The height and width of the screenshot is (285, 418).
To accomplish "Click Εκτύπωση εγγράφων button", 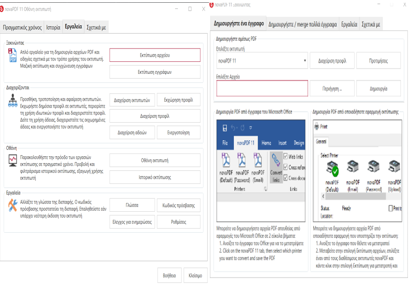I will (155, 72).
